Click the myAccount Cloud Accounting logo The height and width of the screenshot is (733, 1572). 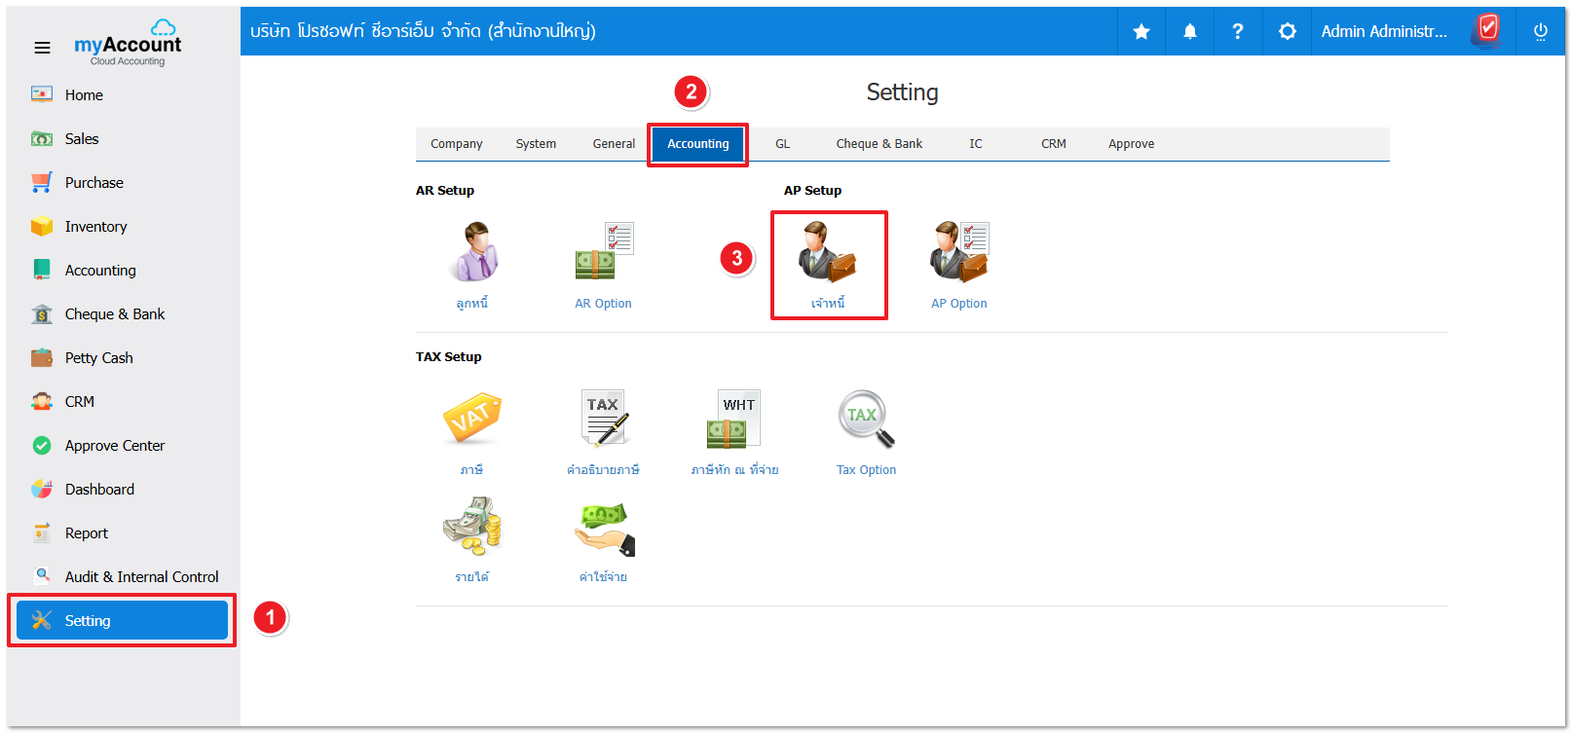click(128, 43)
